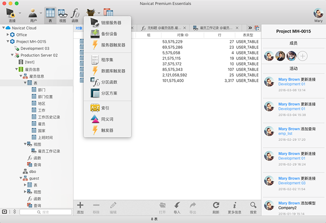Click the 编辑 (Edit) pencil button
Screen dimensions: 326x223
(113, 208)
